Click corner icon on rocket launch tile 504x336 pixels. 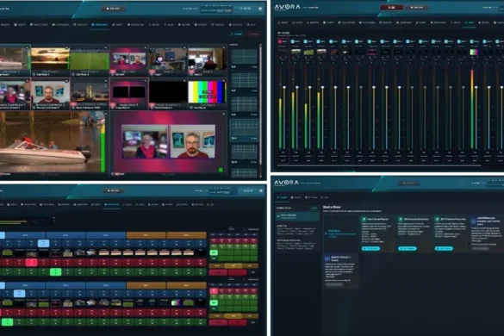(x=106, y=81)
